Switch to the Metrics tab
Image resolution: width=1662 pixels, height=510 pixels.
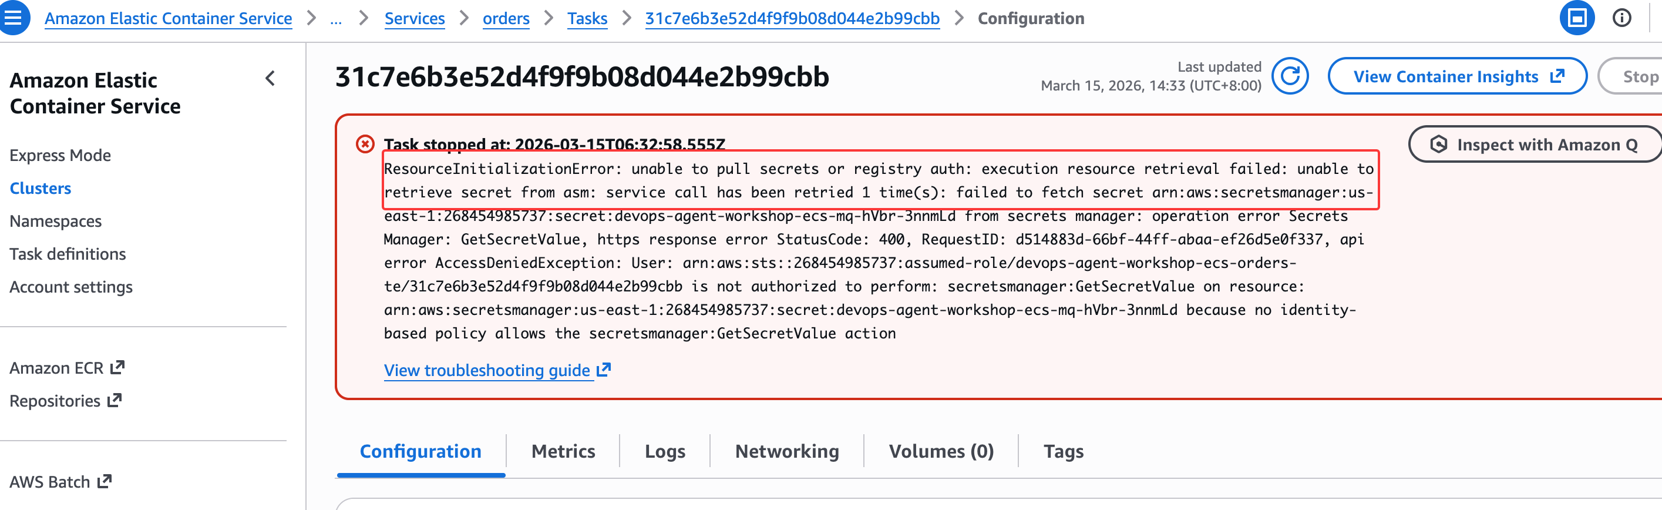tap(563, 451)
